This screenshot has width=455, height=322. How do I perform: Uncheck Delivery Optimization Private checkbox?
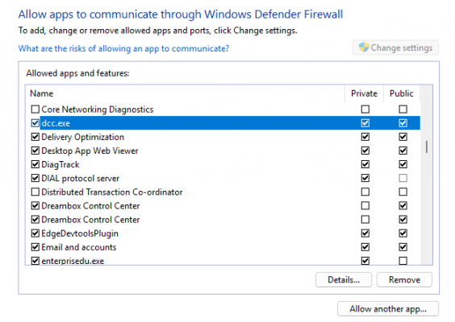pos(365,137)
